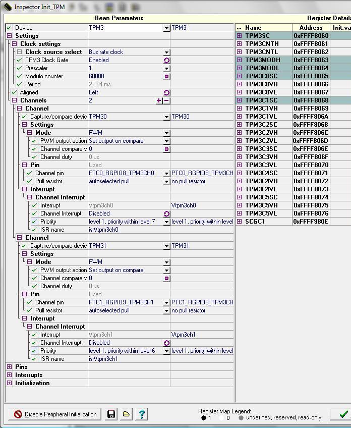Select address cell 0xFFFF980E
Screen dimensions: 351x428
311,222
